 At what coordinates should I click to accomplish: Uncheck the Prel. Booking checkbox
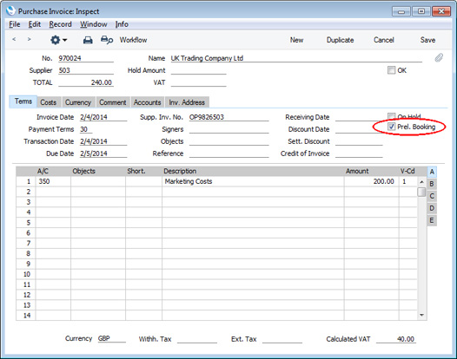click(x=392, y=127)
